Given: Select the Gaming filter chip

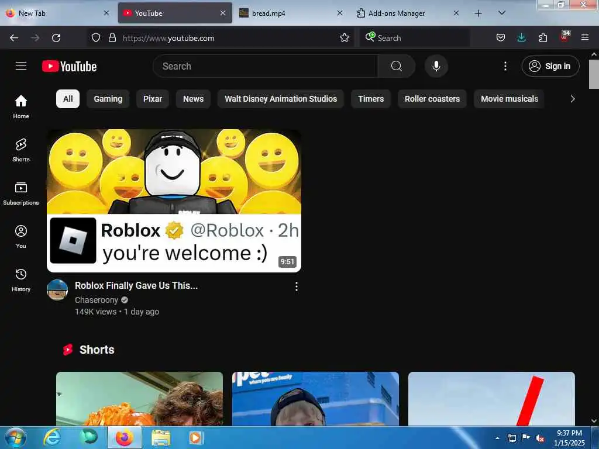Looking at the screenshot, I should (108, 99).
